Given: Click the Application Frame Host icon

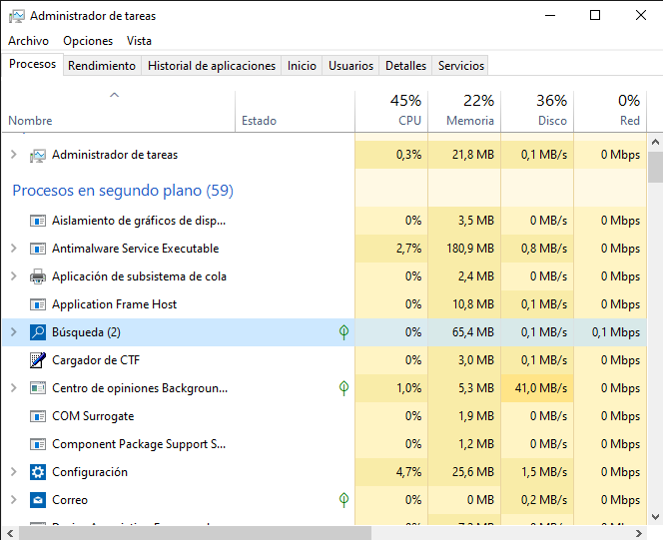Looking at the screenshot, I should pos(38,304).
